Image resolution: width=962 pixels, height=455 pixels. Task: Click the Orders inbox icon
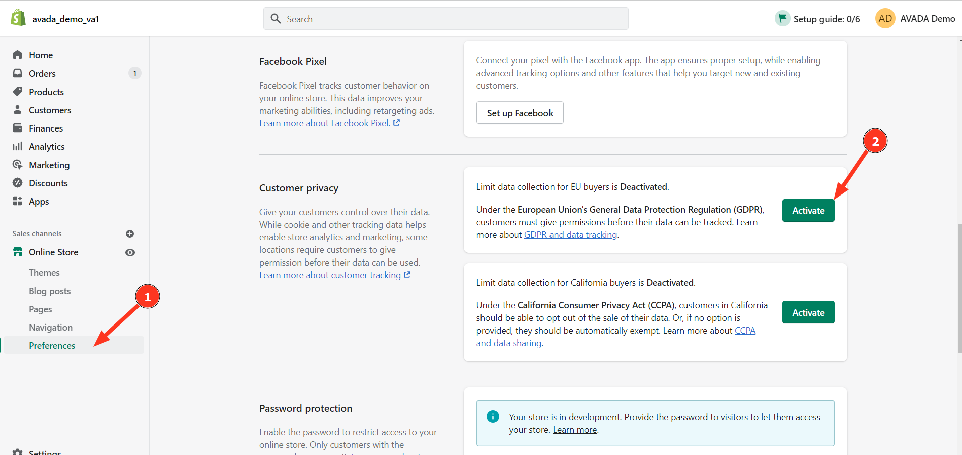pos(18,73)
